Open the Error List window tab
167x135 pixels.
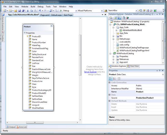pos(21,127)
